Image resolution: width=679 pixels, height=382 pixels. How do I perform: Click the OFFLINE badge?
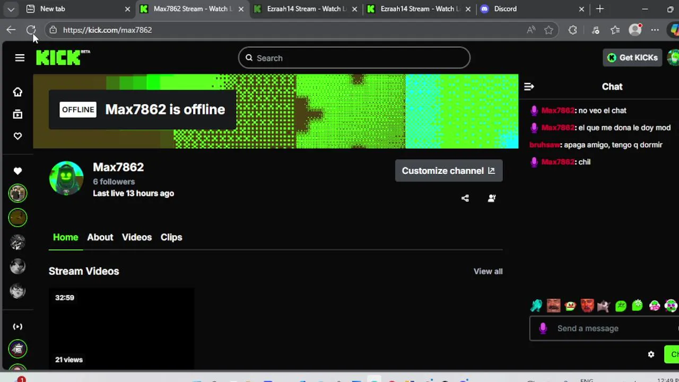pyautogui.click(x=78, y=110)
